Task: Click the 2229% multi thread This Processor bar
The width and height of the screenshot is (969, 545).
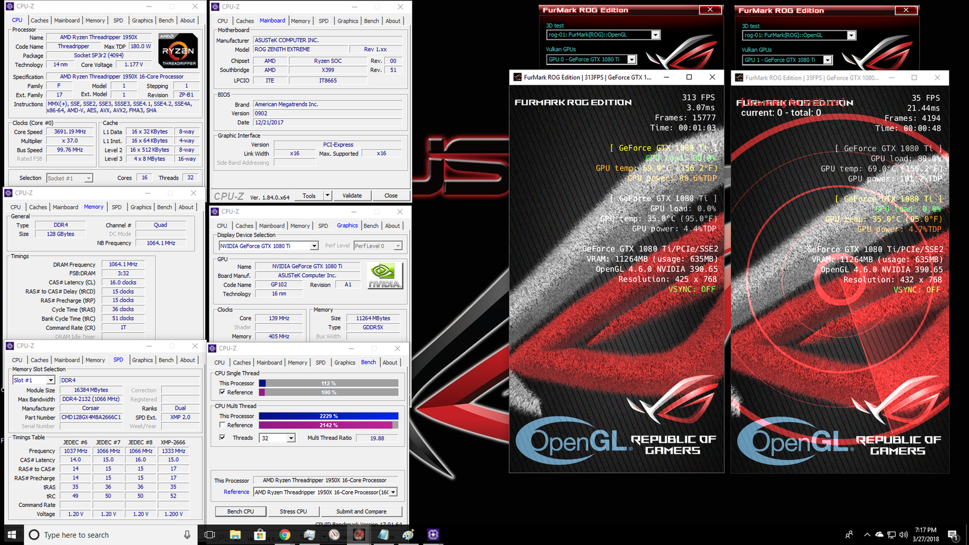Action: (329, 416)
